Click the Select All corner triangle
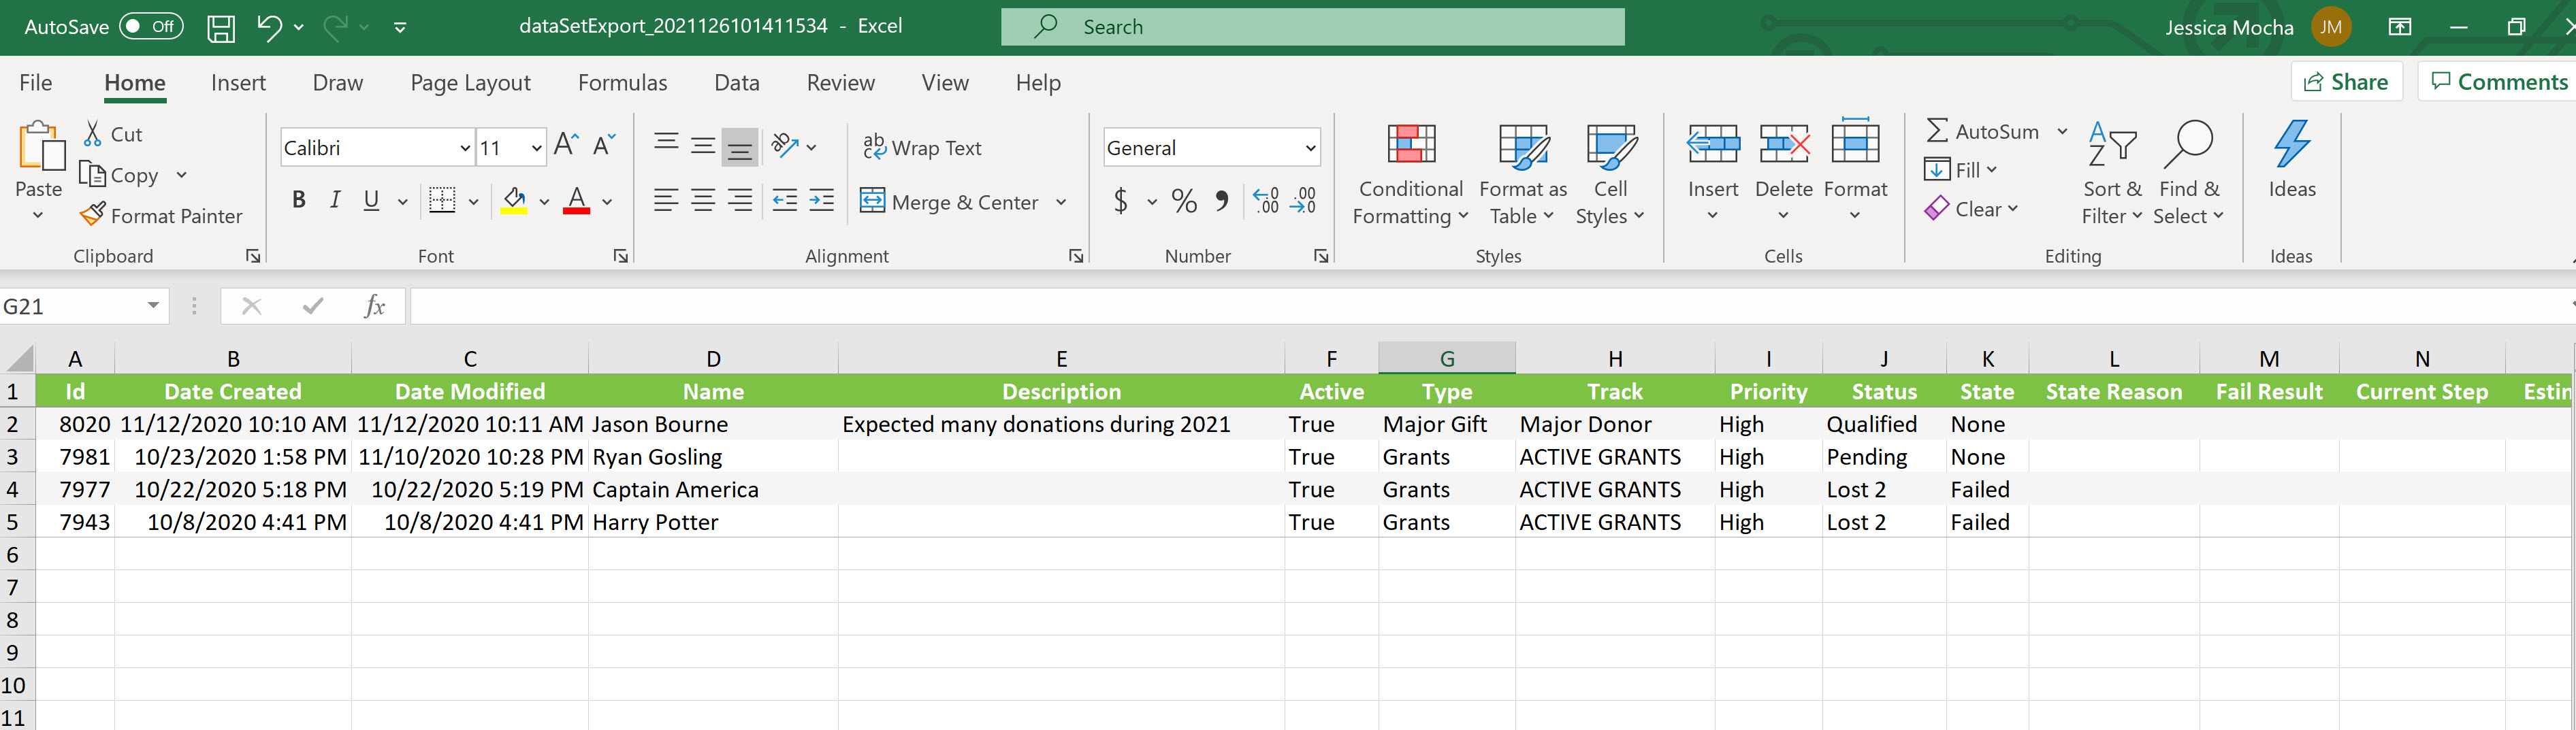 click(19, 358)
